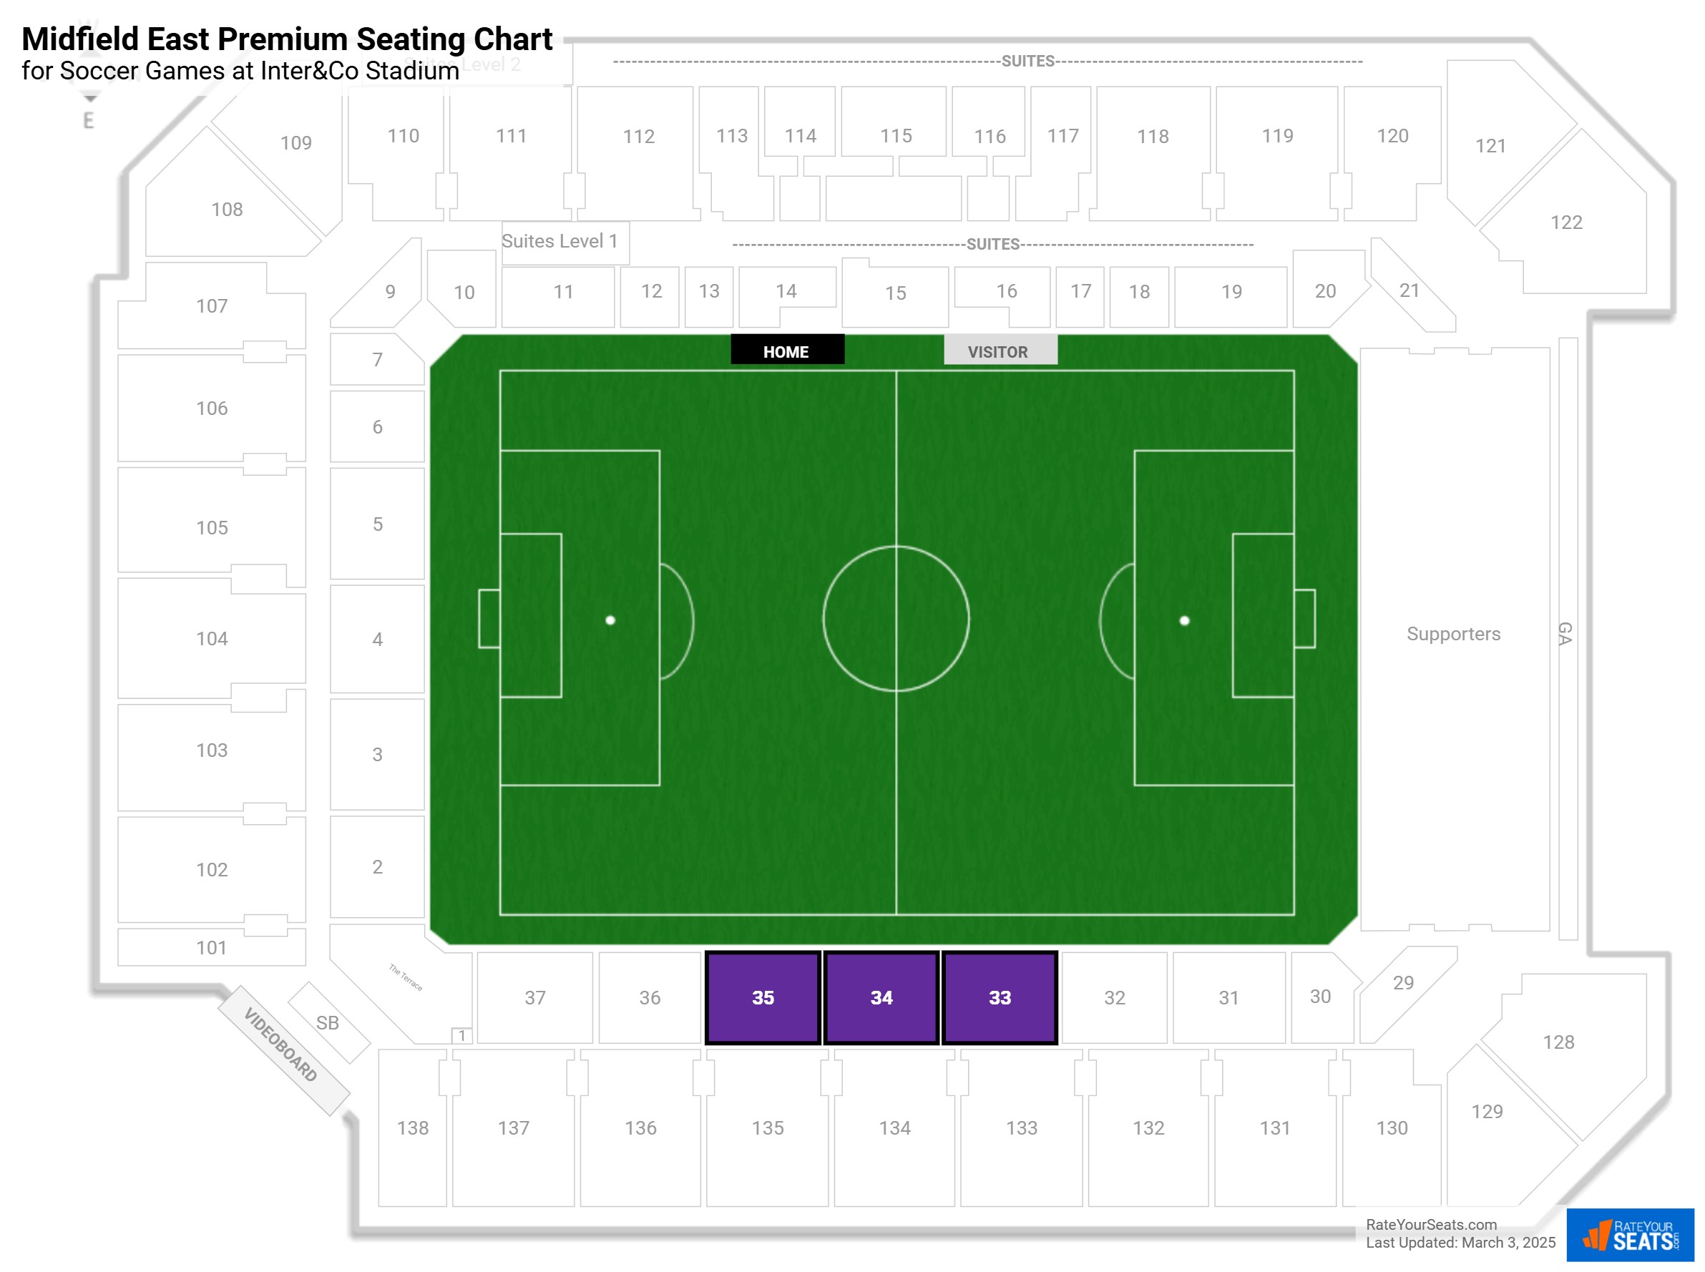
Task: Select highlighted section 34 at midfield
Action: point(881,997)
